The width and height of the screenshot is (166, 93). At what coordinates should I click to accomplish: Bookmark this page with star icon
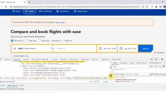pos(147,7)
